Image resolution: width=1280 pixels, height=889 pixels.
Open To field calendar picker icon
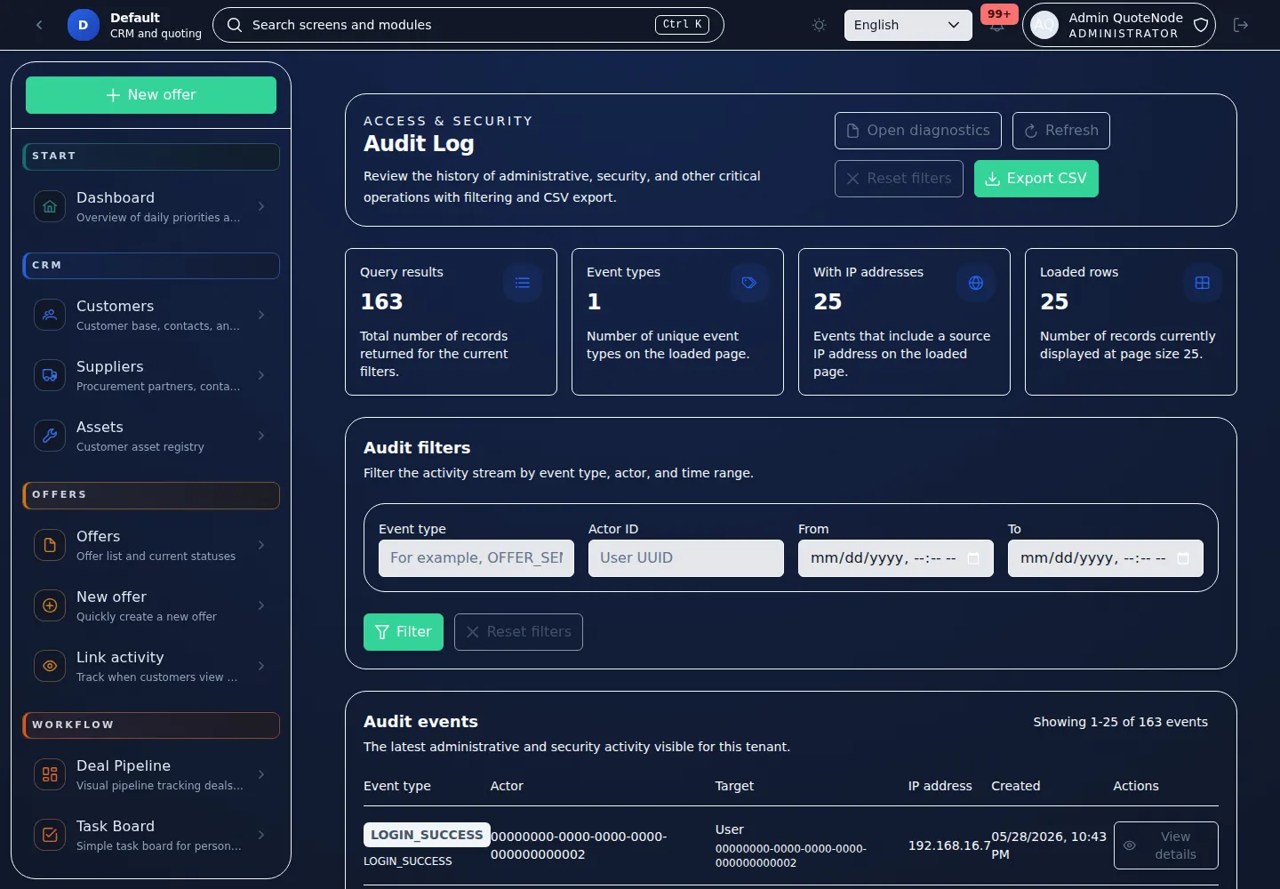click(1183, 558)
